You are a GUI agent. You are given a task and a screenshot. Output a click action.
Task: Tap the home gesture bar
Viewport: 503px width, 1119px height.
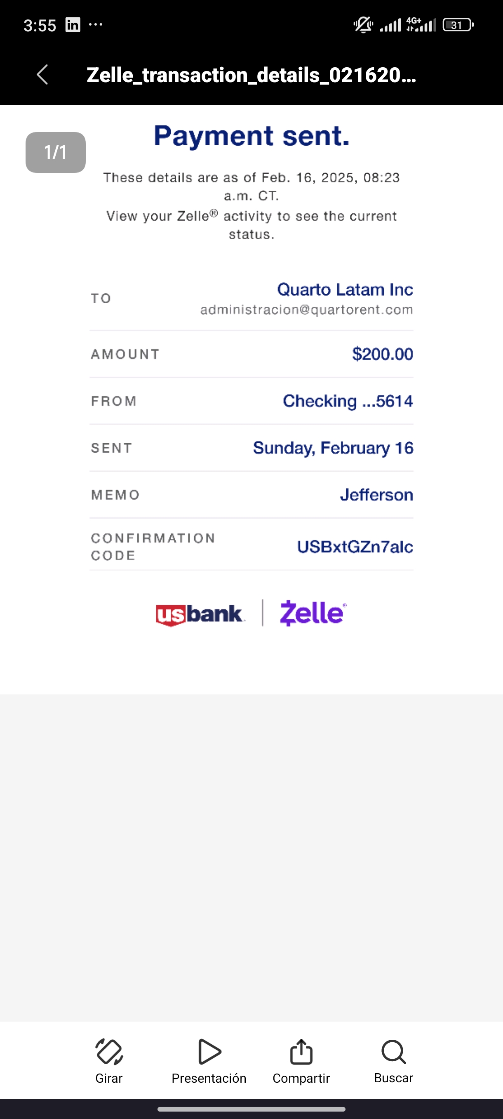tap(251, 1109)
